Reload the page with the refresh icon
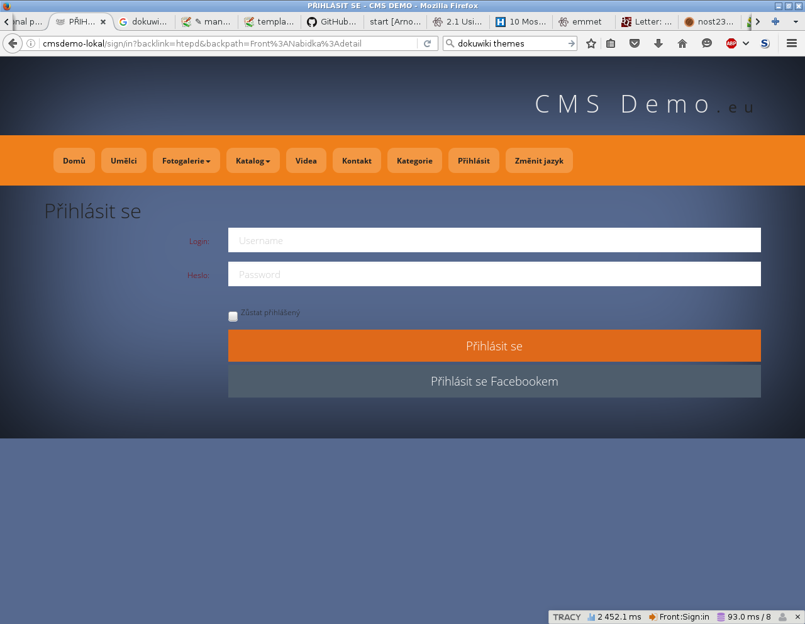Viewport: 805px width, 624px height. (x=428, y=43)
